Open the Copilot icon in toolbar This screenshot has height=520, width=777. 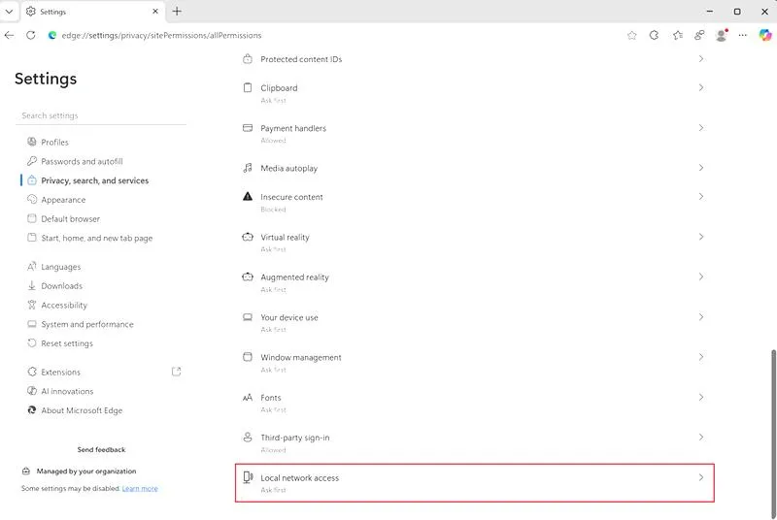(x=766, y=35)
